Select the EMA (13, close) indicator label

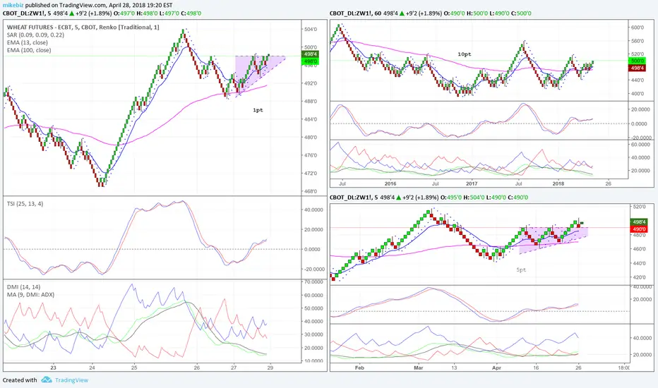tap(28, 42)
